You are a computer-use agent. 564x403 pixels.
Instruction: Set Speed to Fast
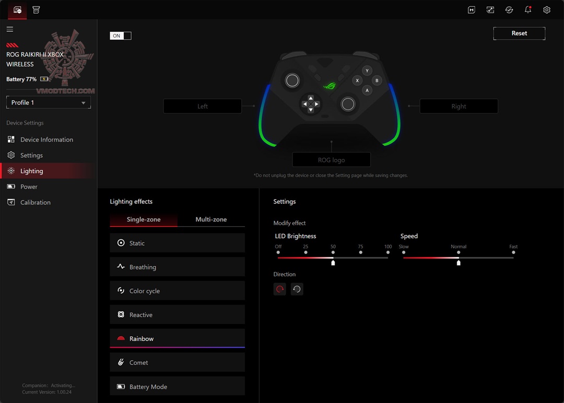(513, 252)
